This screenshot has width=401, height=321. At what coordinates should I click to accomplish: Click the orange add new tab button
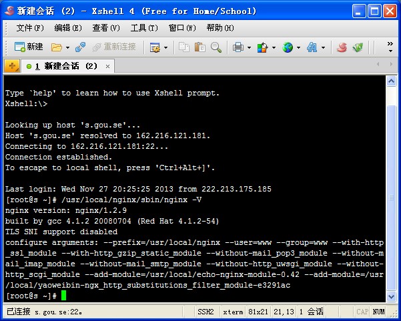tap(11, 66)
